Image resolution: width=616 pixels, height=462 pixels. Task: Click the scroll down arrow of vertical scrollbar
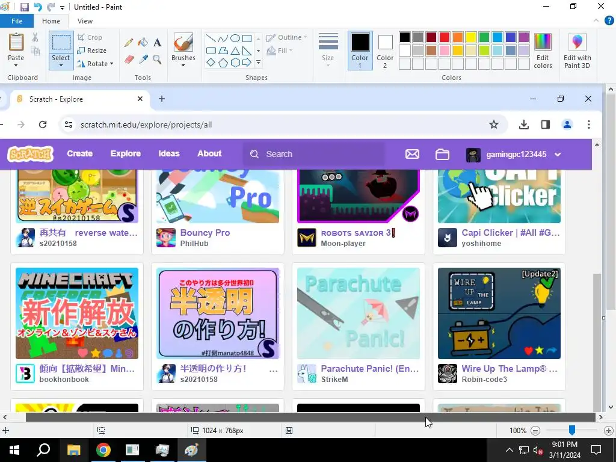[x=611, y=407]
